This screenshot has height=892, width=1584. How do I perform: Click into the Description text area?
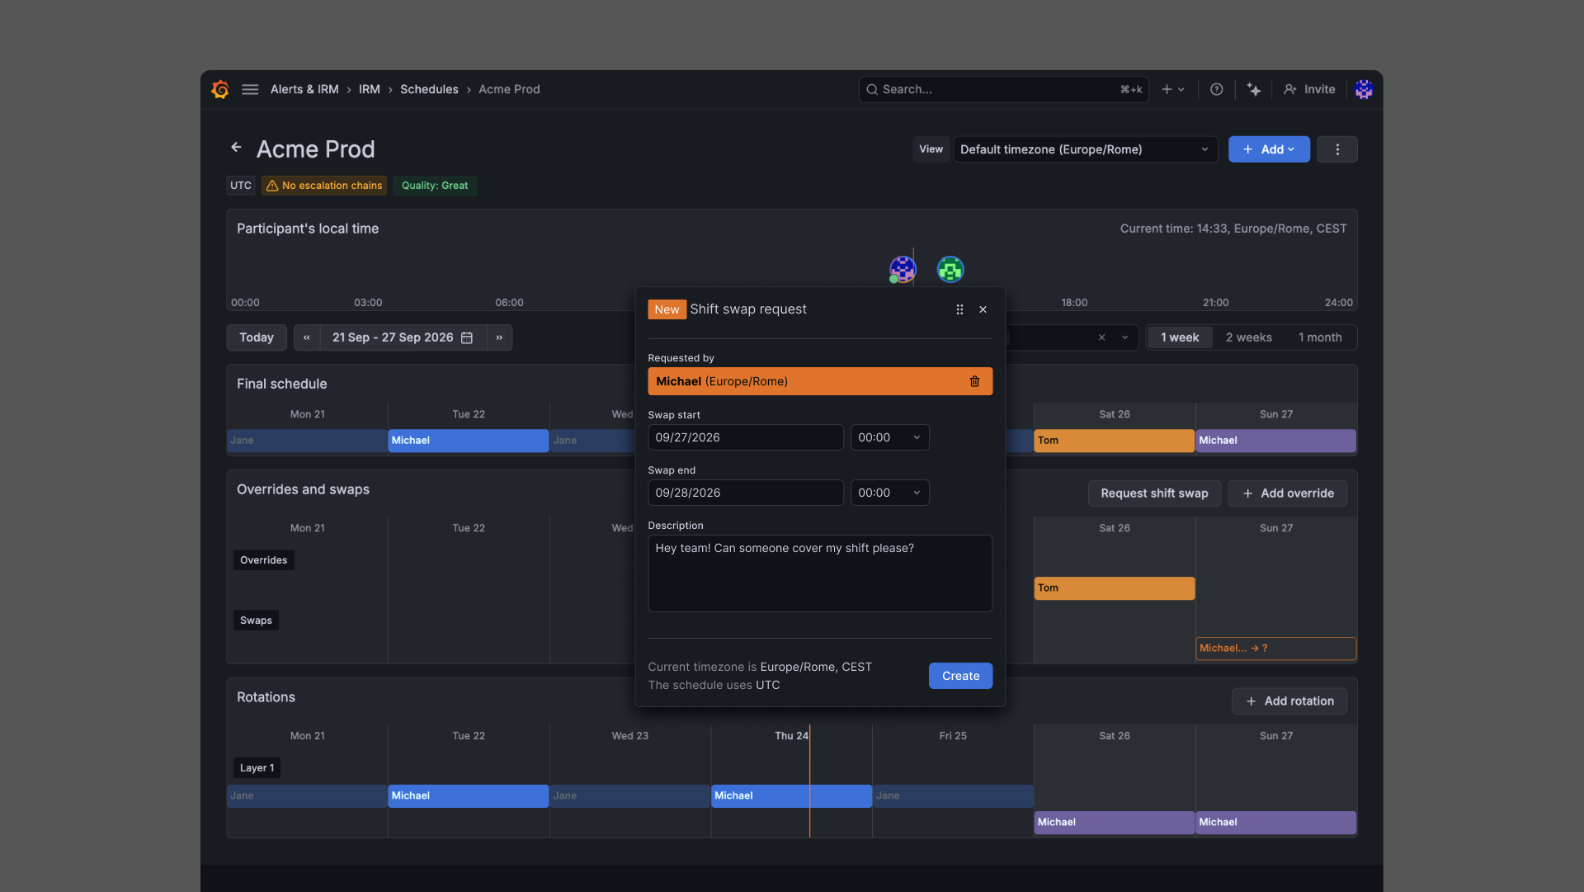click(x=820, y=573)
